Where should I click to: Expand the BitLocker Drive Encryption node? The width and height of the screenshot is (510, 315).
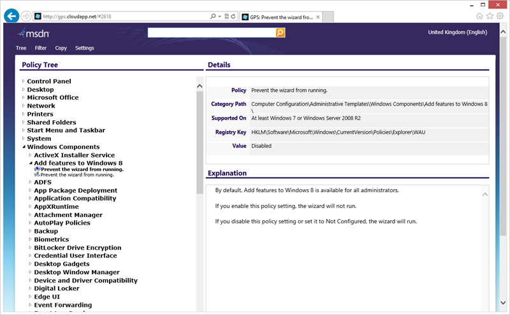click(x=30, y=248)
